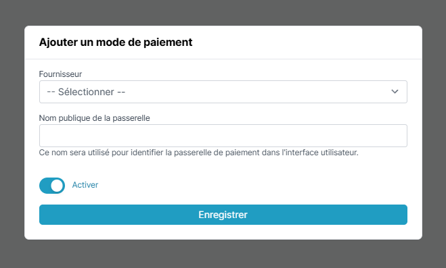Click the white knob of the Activer toggle
446x268 pixels.
(x=57, y=186)
